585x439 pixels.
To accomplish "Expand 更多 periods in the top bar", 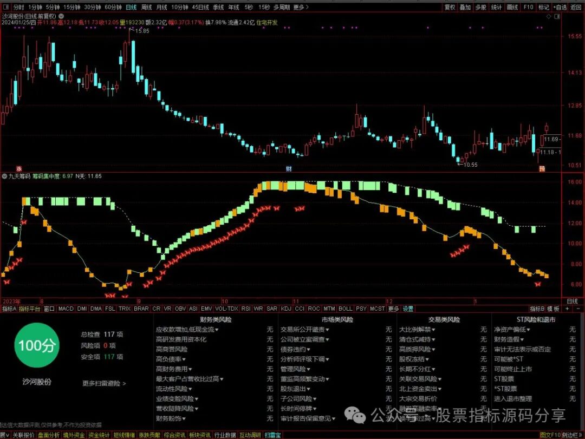I will 301,7.
